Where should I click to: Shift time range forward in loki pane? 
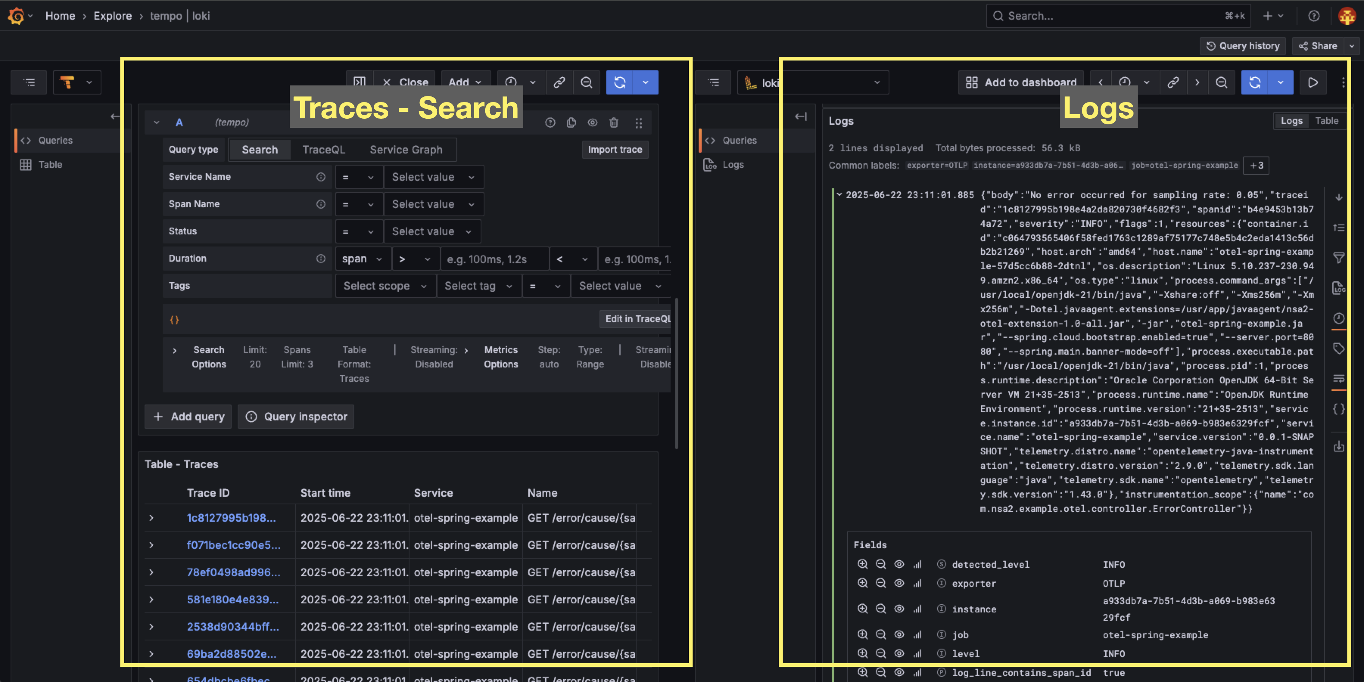coord(1197,82)
